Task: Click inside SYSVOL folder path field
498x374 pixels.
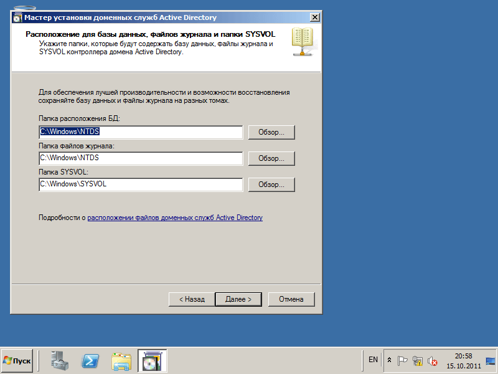Action: pos(141,185)
